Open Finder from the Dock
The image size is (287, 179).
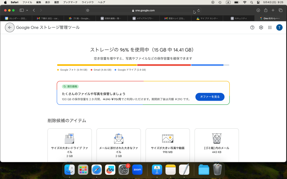70,170
